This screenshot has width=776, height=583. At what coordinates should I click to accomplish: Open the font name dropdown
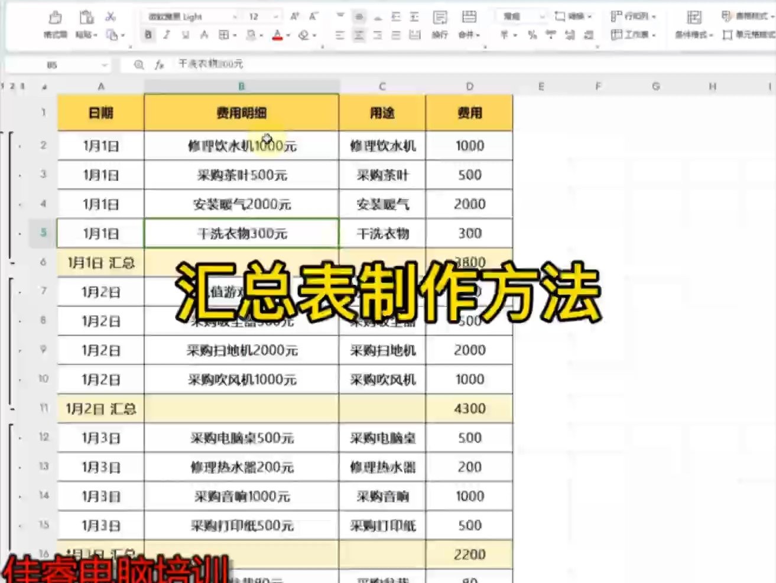[235, 17]
